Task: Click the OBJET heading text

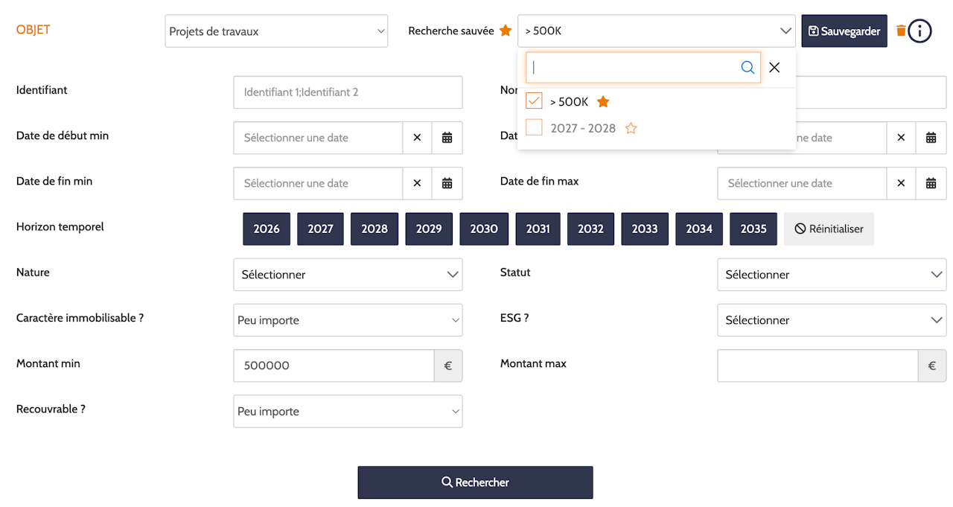Action: [34, 30]
